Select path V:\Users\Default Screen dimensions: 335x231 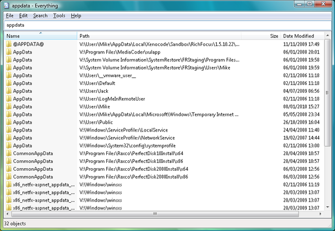pos(97,83)
